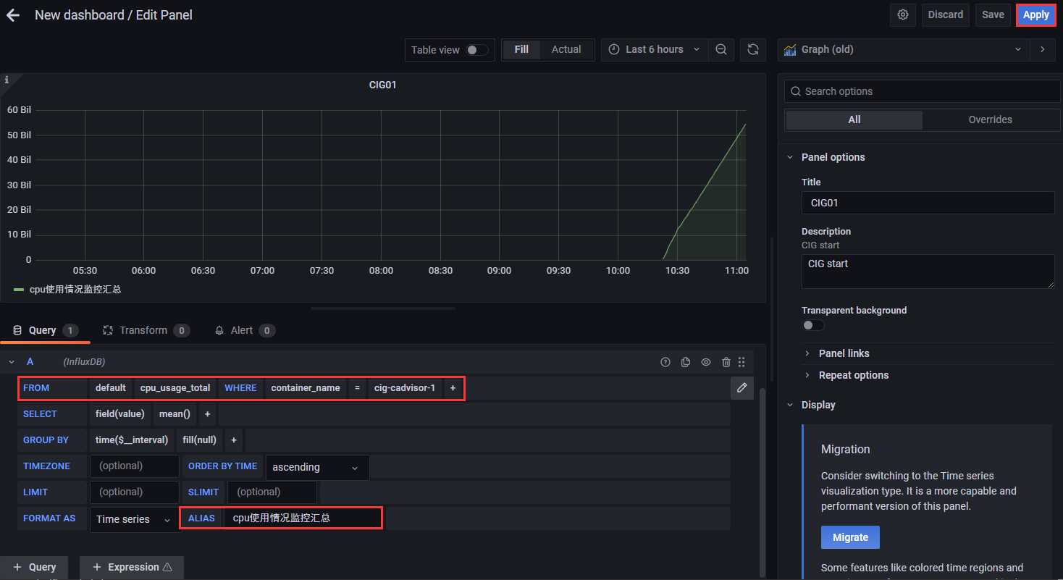Click cig-cadvisor-1 tag value segment
Screen dimensions: 1063x580
coord(405,388)
